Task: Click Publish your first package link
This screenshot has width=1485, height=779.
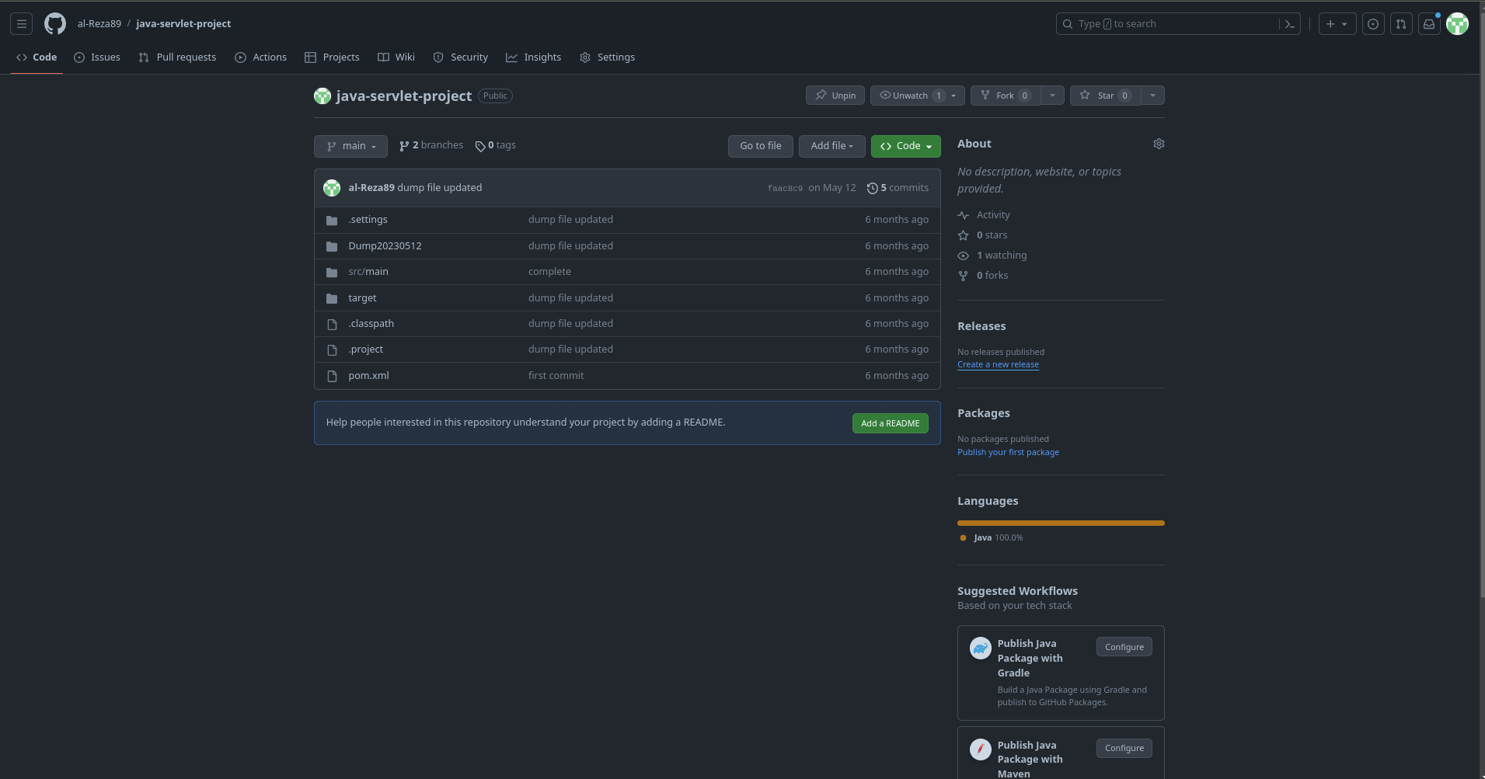Action: point(1008,452)
